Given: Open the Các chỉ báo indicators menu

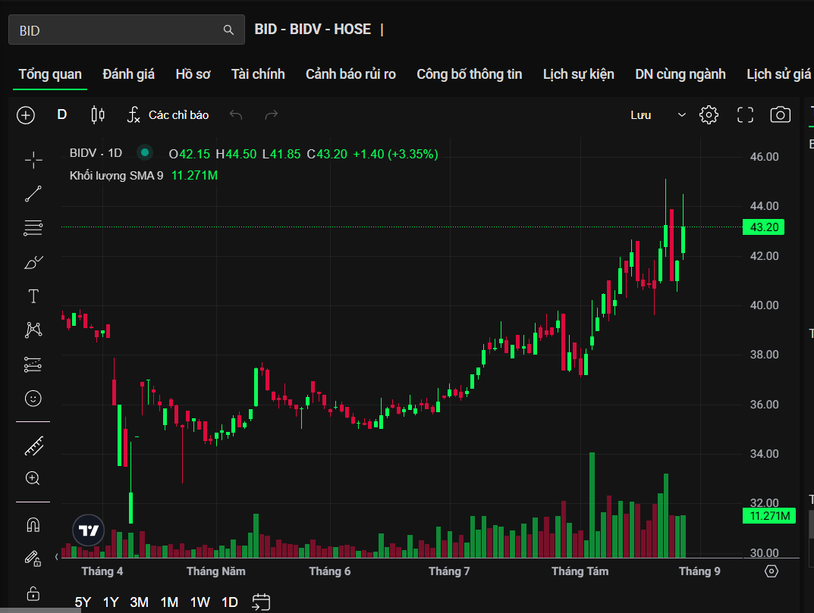Looking at the screenshot, I should pyautogui.click(x=168, y=114).
